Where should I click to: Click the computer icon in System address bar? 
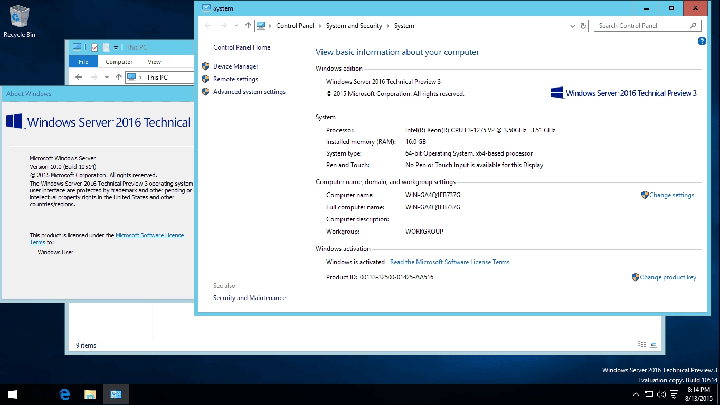[260, 25]
